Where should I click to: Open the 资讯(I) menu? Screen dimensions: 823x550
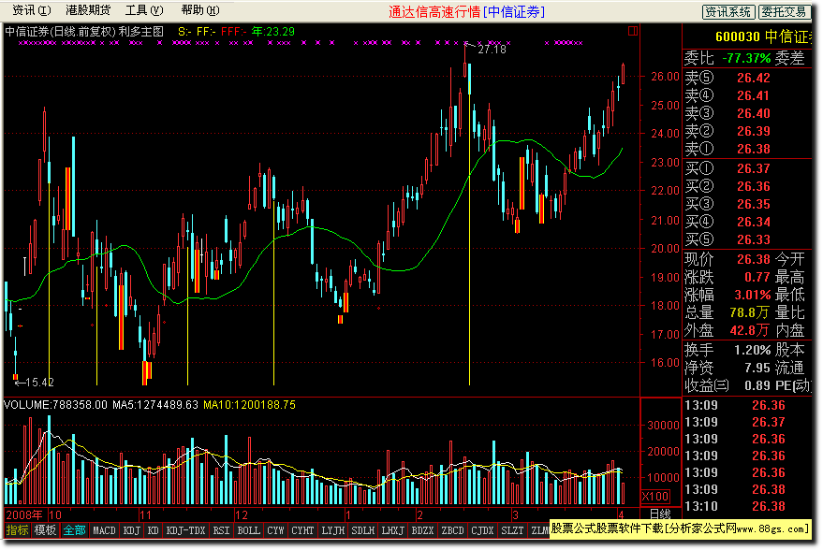32,10
